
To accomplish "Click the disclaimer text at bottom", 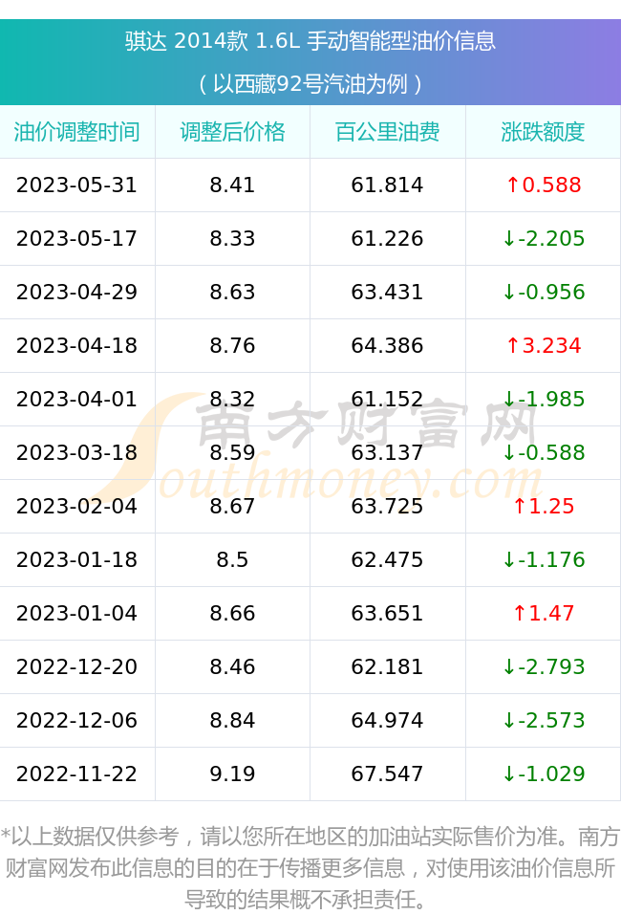I will tap(310, 868).
